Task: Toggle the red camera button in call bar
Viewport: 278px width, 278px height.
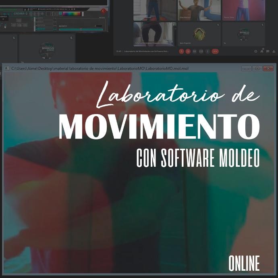Action: tap(188, 51)
